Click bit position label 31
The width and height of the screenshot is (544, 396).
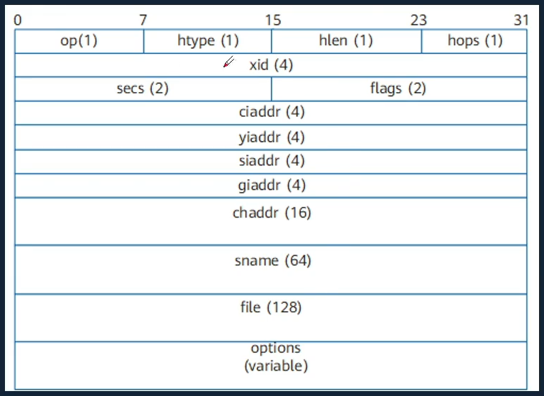(x=521, y=21)
